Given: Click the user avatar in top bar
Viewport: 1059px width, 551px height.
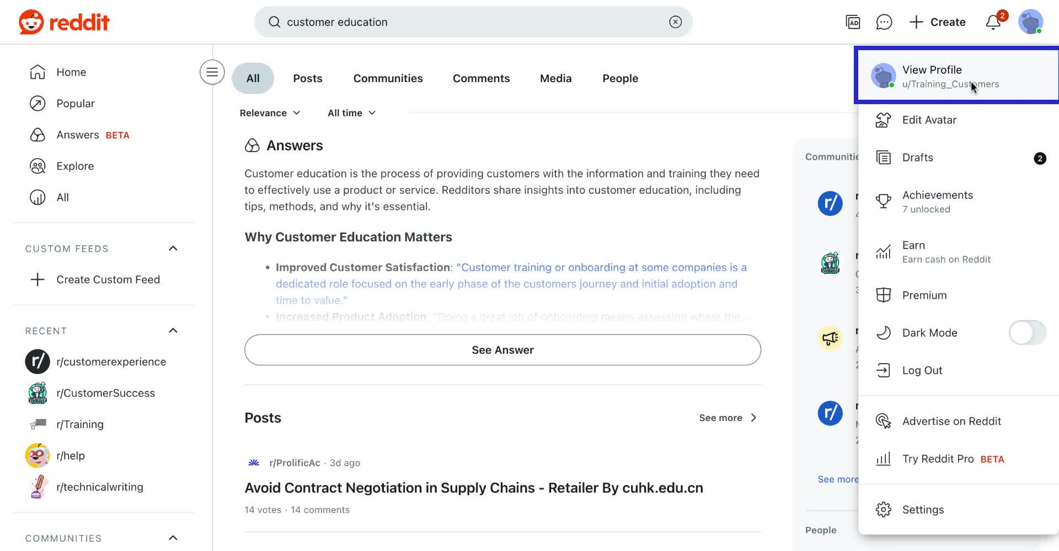Looking at the screenshot, I should tap(1030, 22).
